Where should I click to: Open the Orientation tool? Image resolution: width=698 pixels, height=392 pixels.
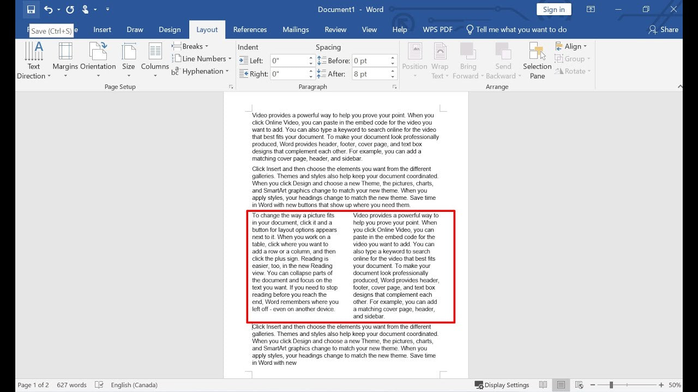pyautogui.click(x=98, y=59)
